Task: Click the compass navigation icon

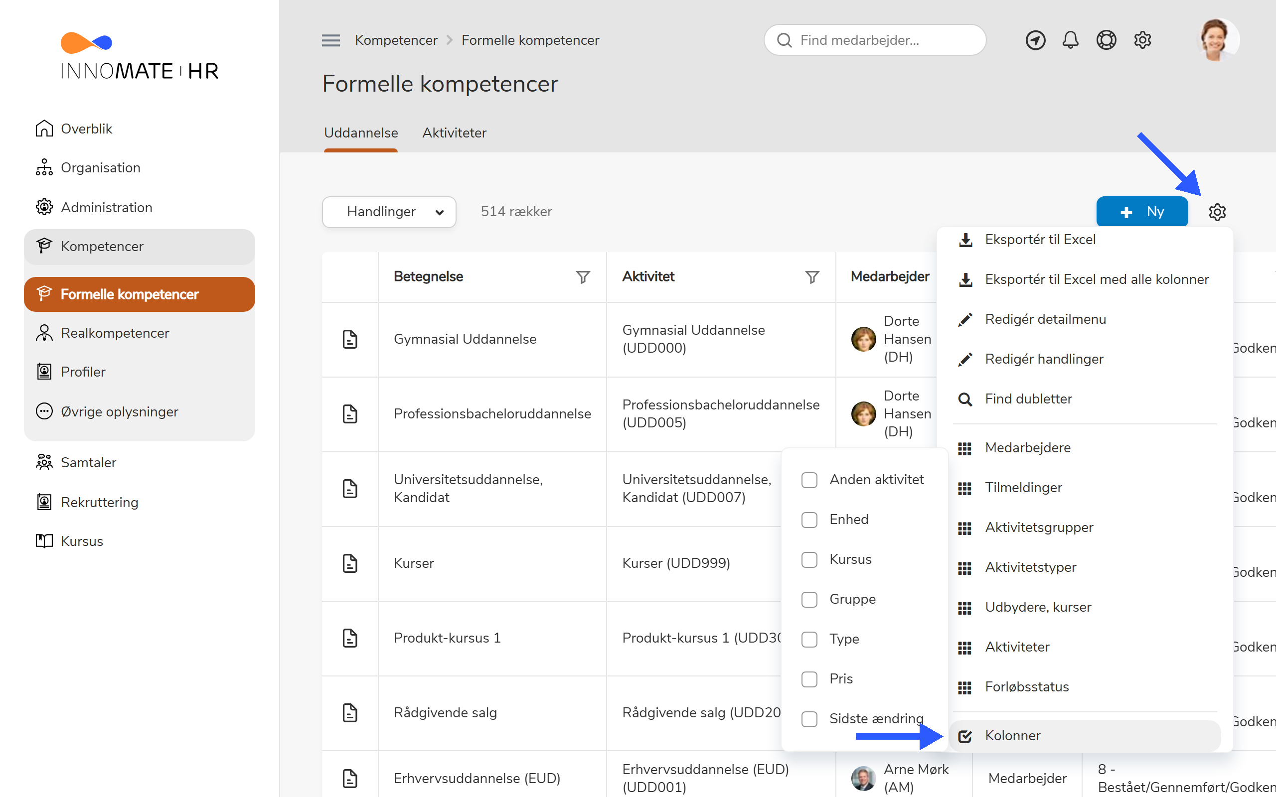Action: tap(1035, 40)
